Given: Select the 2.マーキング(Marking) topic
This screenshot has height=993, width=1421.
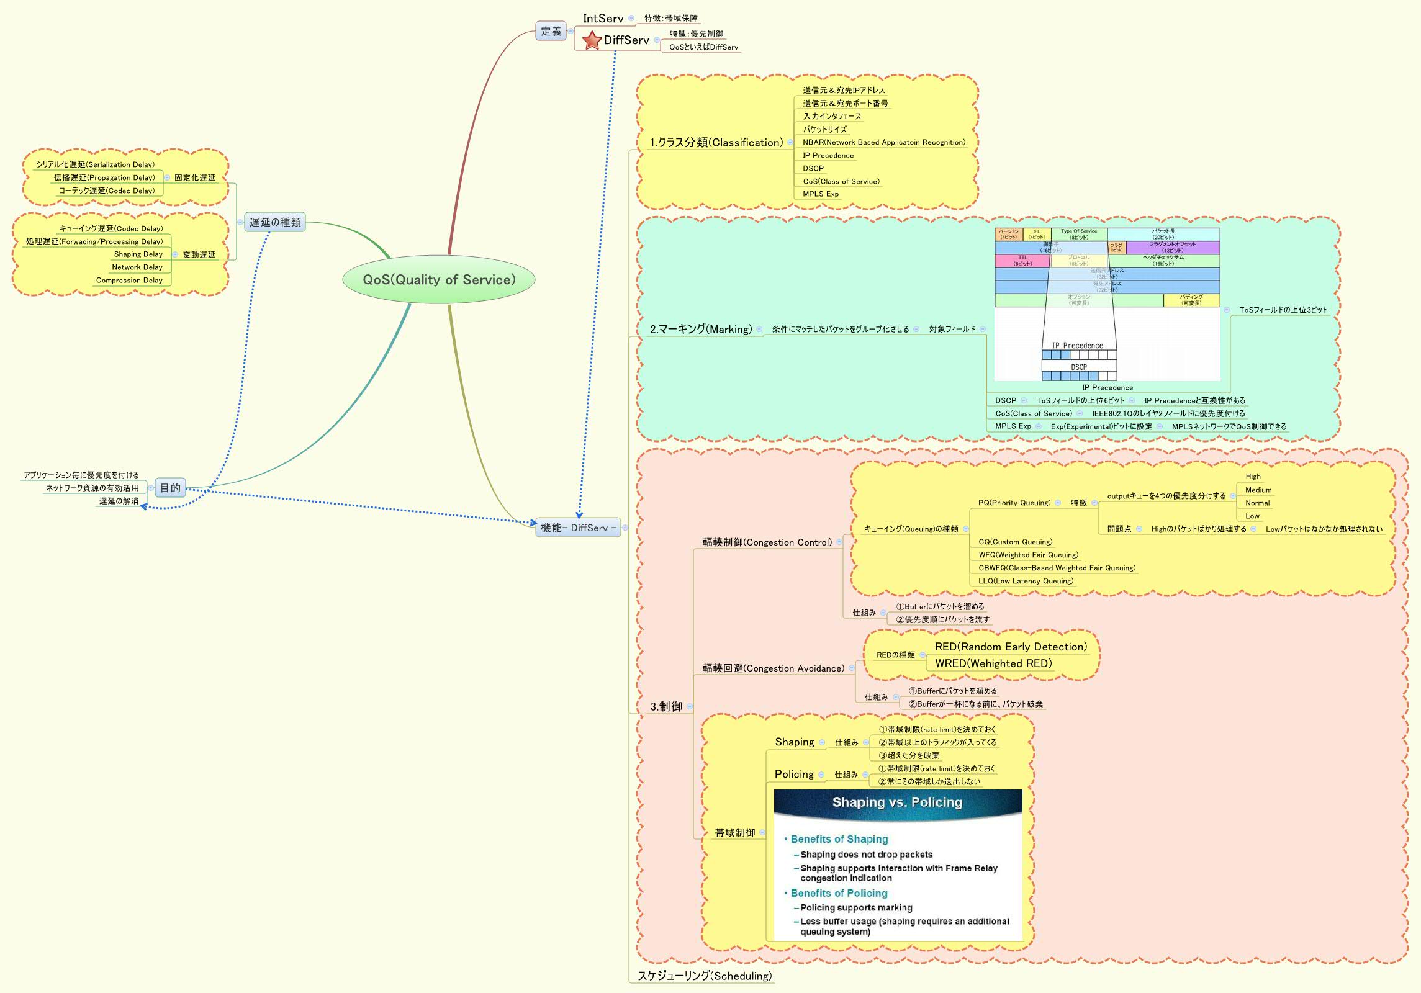Looking at the screenshot, I should click(x=701, y=329).
